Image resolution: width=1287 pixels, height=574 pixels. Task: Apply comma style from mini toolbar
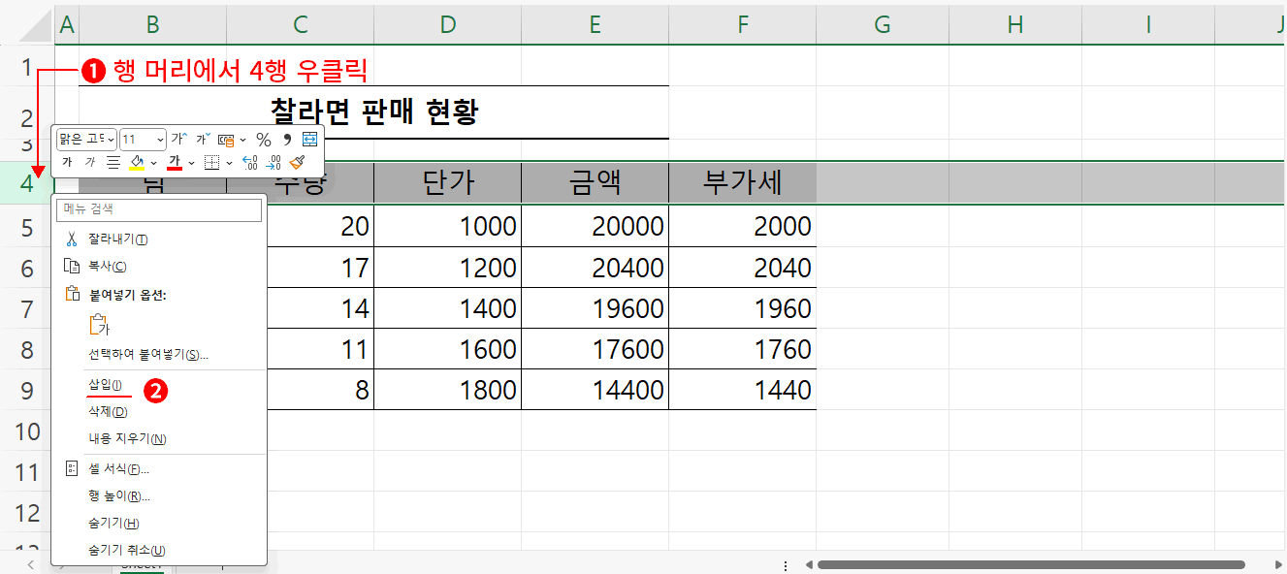[x=287, y=140]
